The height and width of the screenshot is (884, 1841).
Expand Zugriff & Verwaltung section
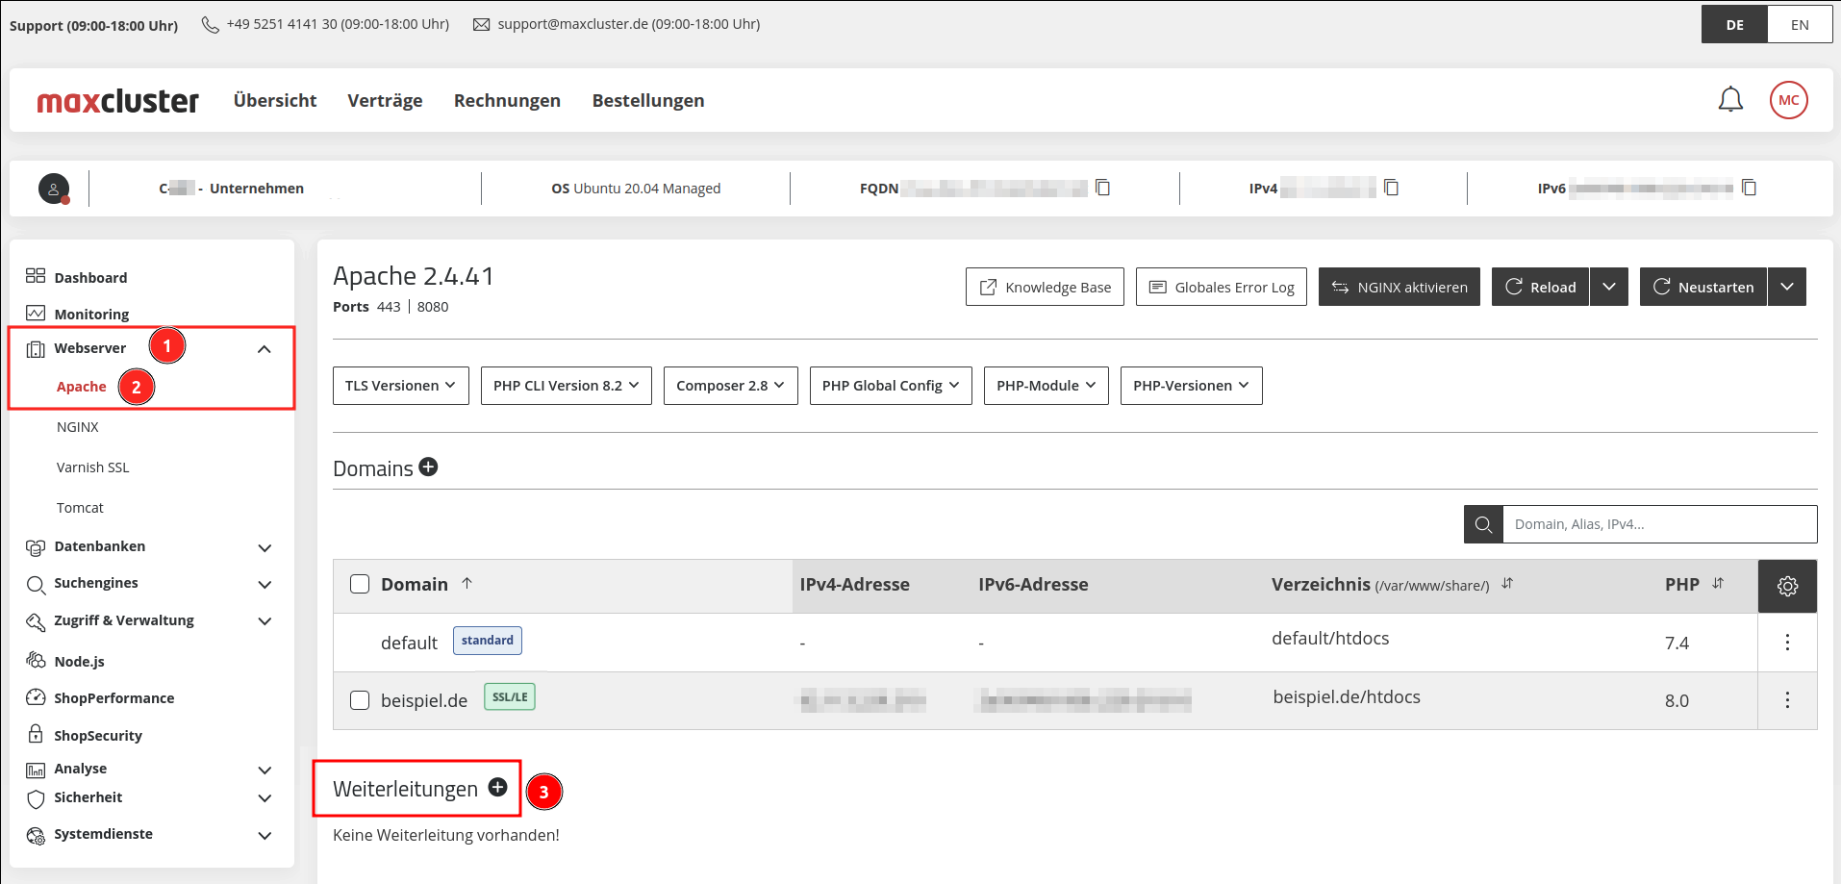pyautogui.click(x=265, y=621)
